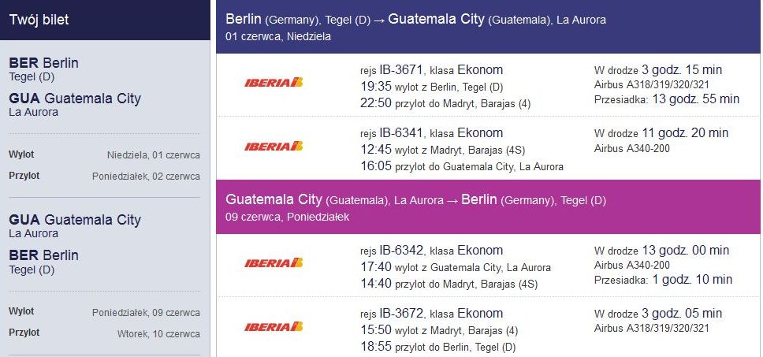Viewport: 763px width, 357px height.
Task: Select flight number IB-6342 text
Action: tap(401, 251)
